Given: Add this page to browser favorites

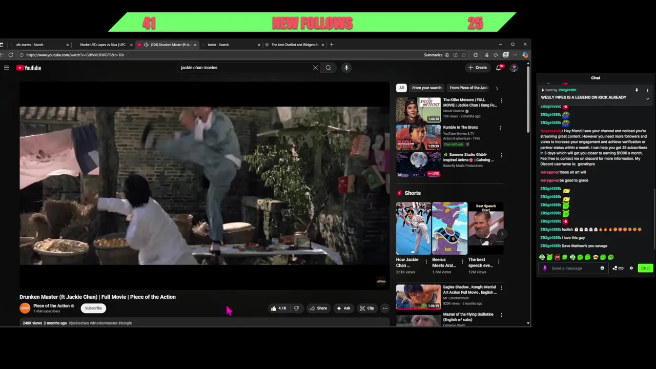Looking at the screenshot, I should click(464, 55).
